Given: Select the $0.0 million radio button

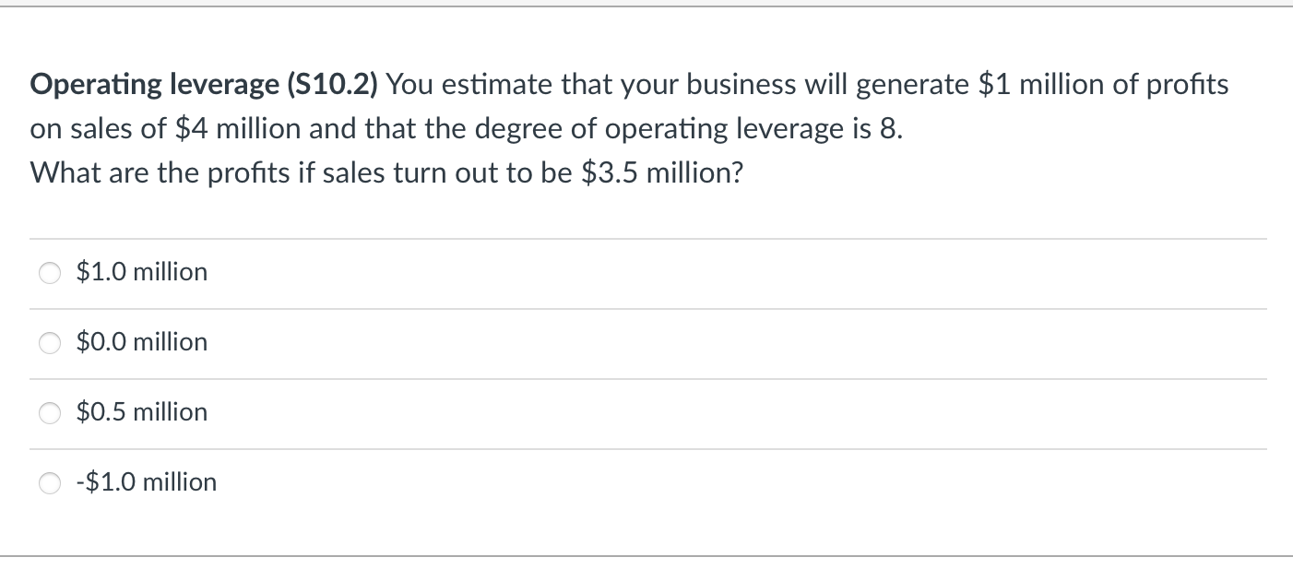Looking at the screenshot, I should point(50,343).
